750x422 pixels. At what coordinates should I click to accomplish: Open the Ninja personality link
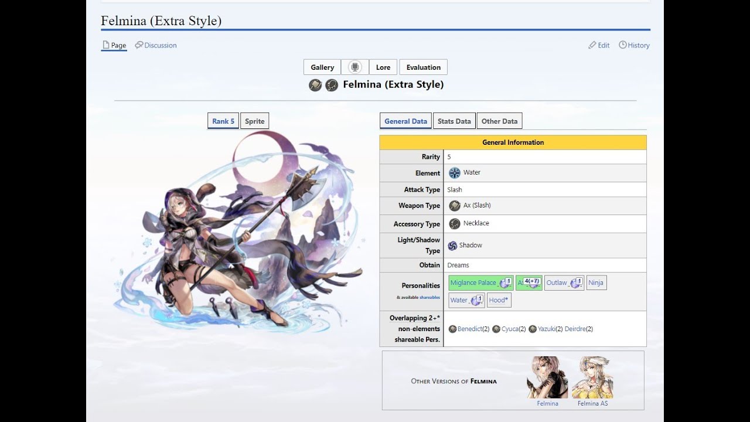pos(596,283)
